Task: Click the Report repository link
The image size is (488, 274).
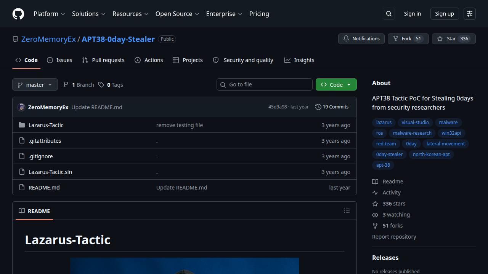Action: click(x=394, y=237)
